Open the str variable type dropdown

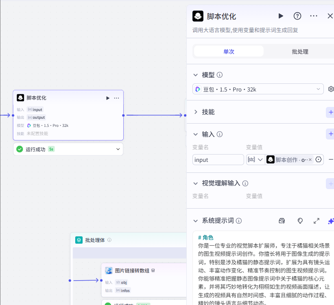(255, 160)
